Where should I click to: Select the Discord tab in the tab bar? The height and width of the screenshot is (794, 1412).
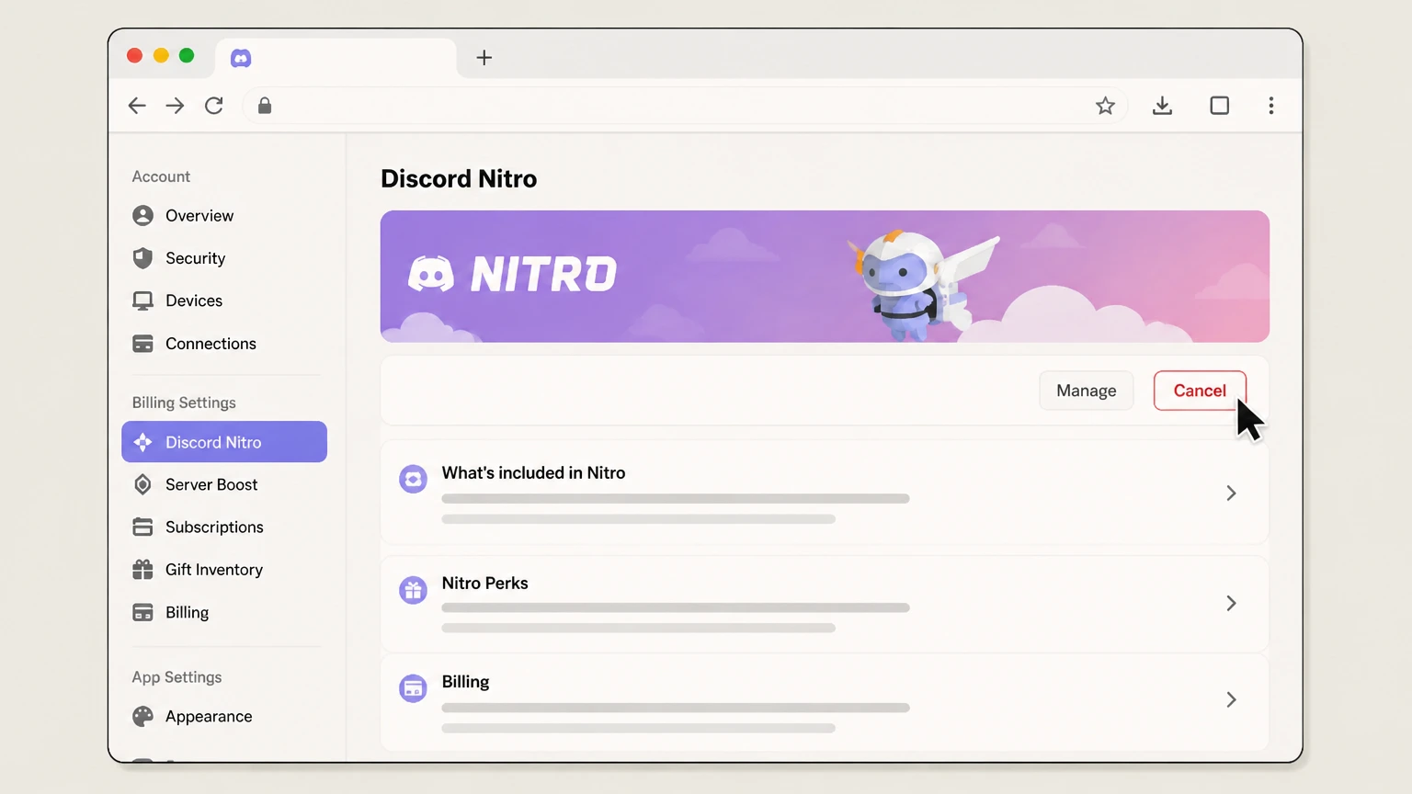click(336, 58)
